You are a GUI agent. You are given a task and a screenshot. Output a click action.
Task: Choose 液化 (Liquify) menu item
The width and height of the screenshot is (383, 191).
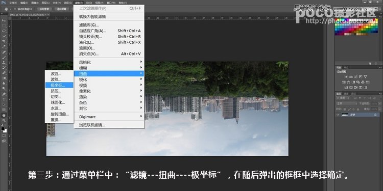[109, 42]
